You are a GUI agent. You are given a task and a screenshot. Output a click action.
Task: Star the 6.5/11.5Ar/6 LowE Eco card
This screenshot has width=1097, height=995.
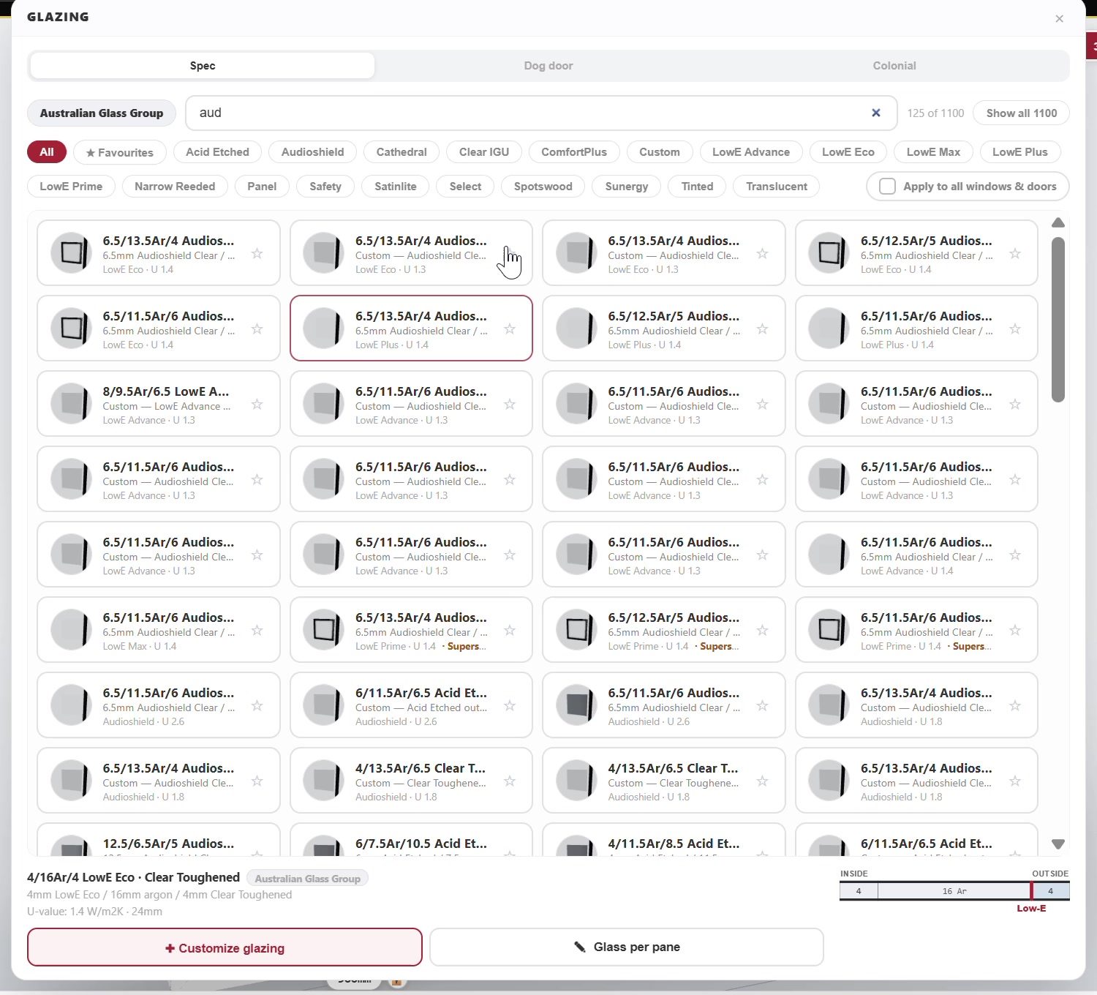(x=257, y=328)
